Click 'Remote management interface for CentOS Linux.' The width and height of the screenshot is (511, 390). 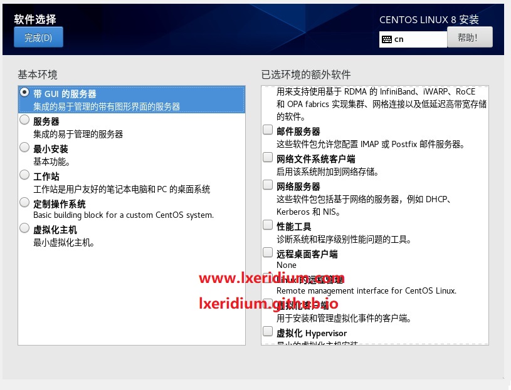click(366, 291)
